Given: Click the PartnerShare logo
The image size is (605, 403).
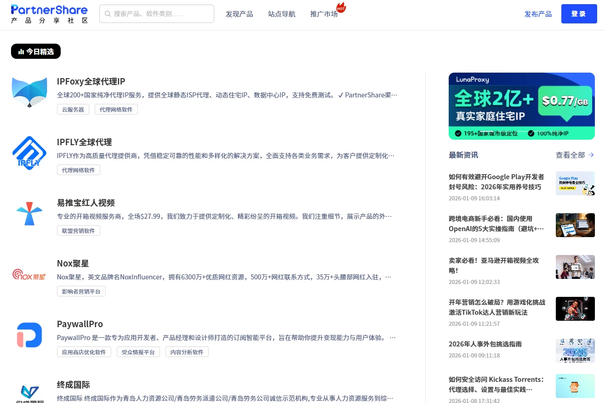Looking at the screenshot, I should tap(49, 14).
